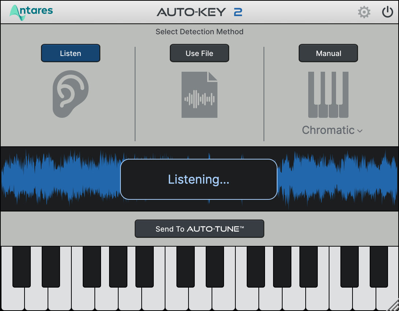Screen dimensions: 399x311
Task: Click the AUTO-KEY 2 title logo
Action: [x=199, y=12]
